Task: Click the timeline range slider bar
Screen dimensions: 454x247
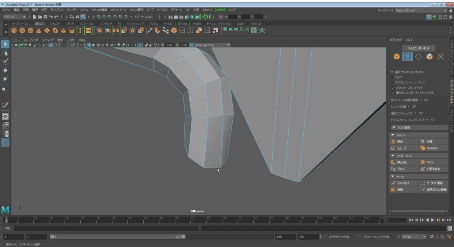Action: [117, 236]
